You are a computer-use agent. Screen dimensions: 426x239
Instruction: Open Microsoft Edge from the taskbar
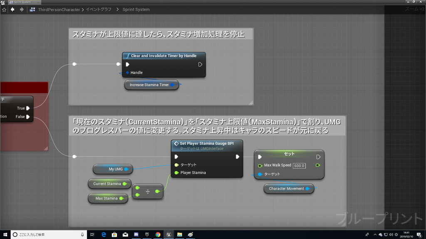click(x=104, y=235)
